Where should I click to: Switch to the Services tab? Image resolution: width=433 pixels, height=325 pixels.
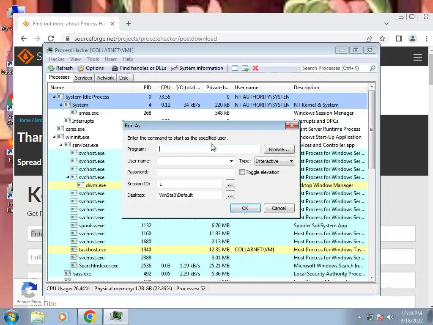(83, 78)
